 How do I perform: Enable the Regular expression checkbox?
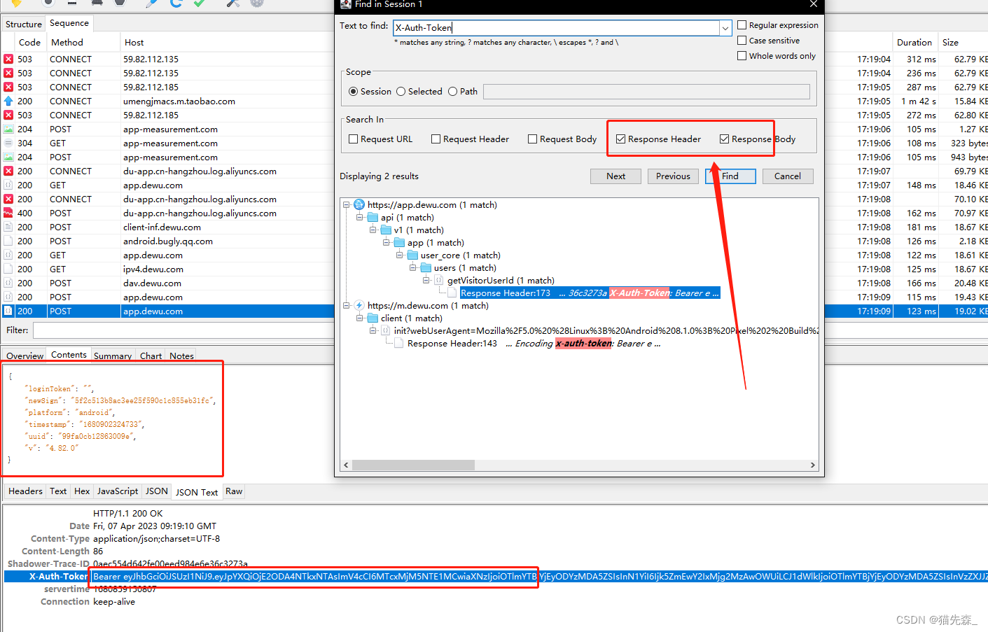(742, 24)
